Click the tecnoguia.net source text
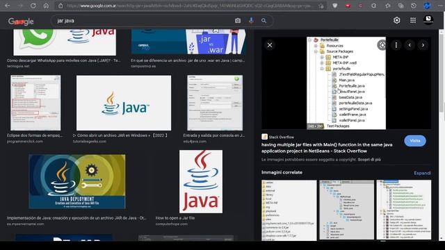This screenshot has height=250, width=445. pyautogui.click(x=18, y=66)
